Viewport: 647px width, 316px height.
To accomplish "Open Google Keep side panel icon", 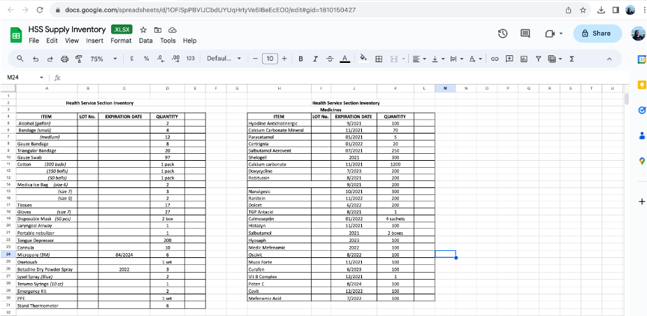I will click(641, 85).
